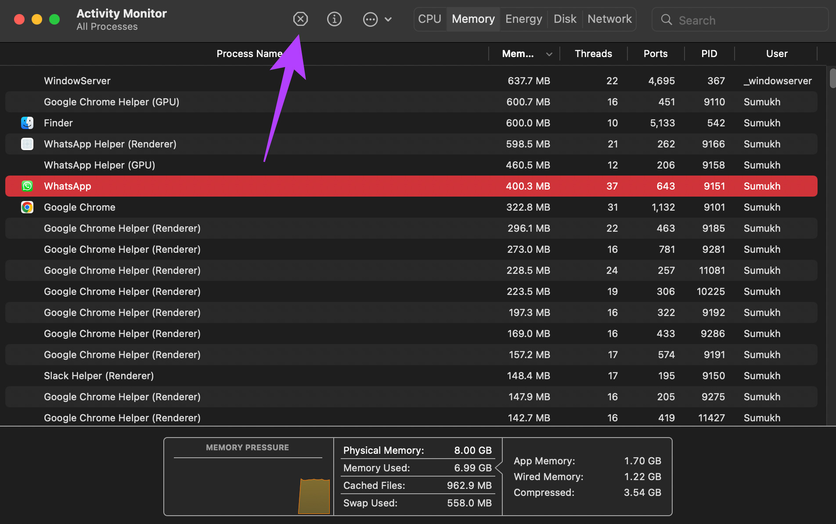Click the ellipsis More actions icon

370,19
